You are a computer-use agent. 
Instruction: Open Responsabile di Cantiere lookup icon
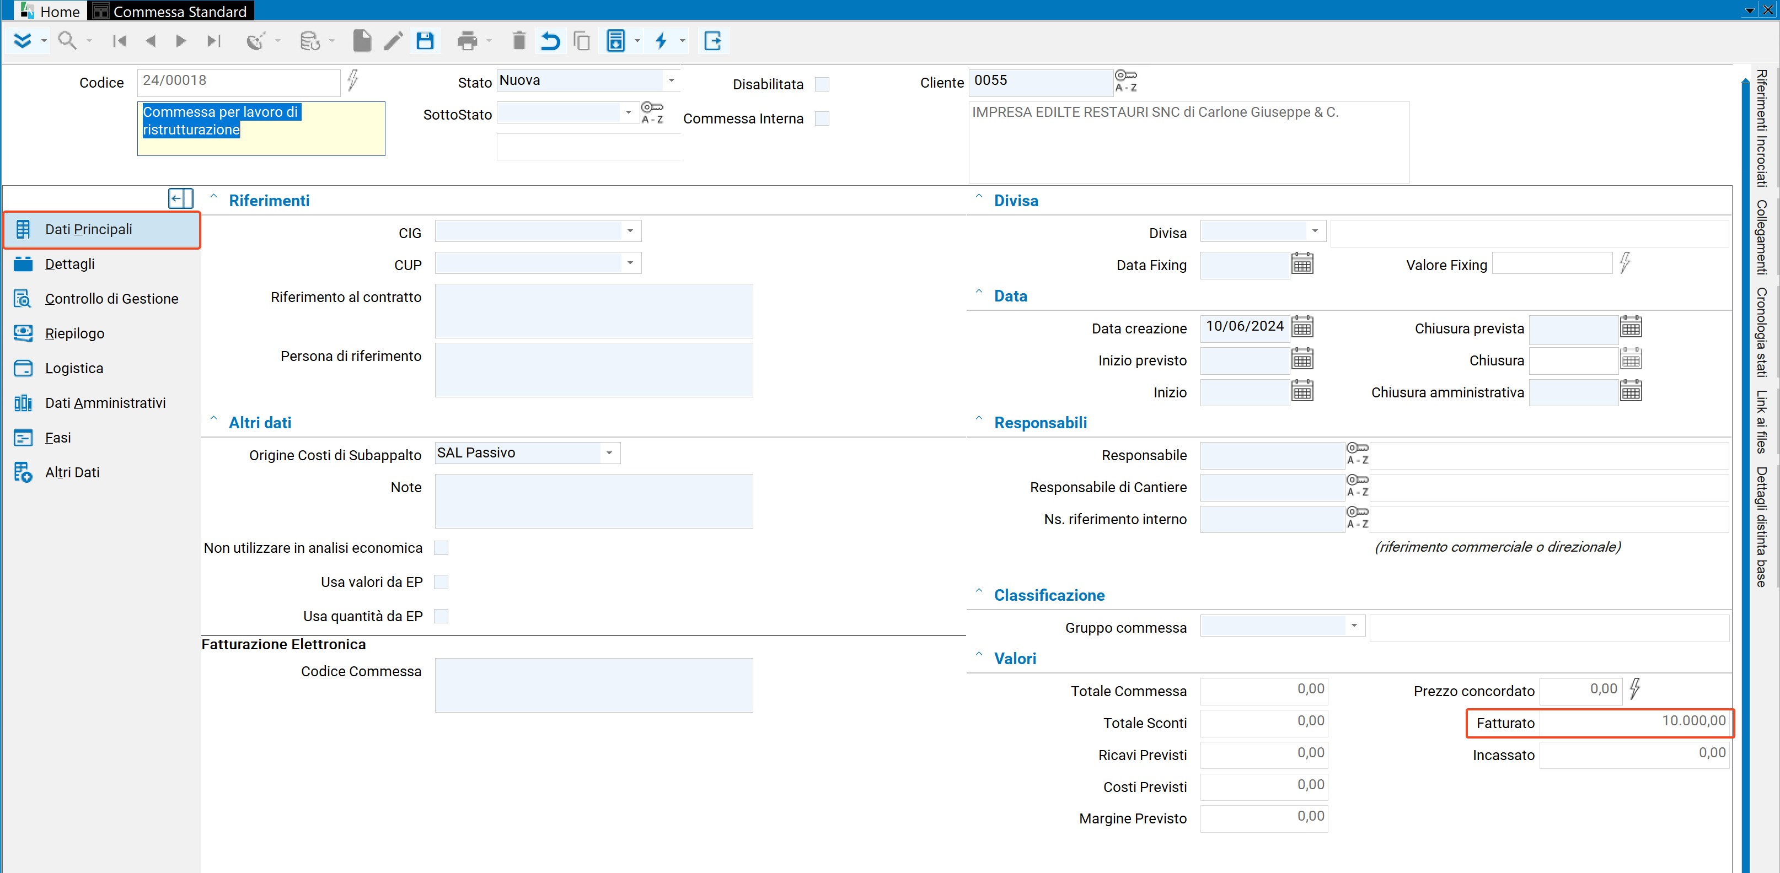tap(1357, 486)
